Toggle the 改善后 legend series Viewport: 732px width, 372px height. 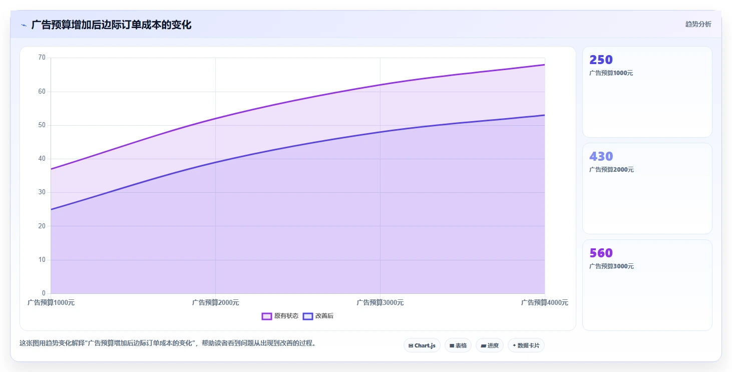318,316
